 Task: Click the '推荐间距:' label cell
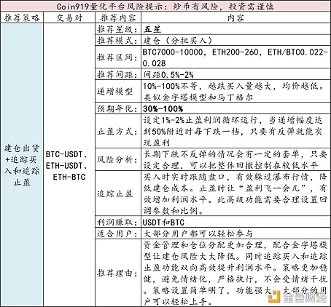[118, 74]
